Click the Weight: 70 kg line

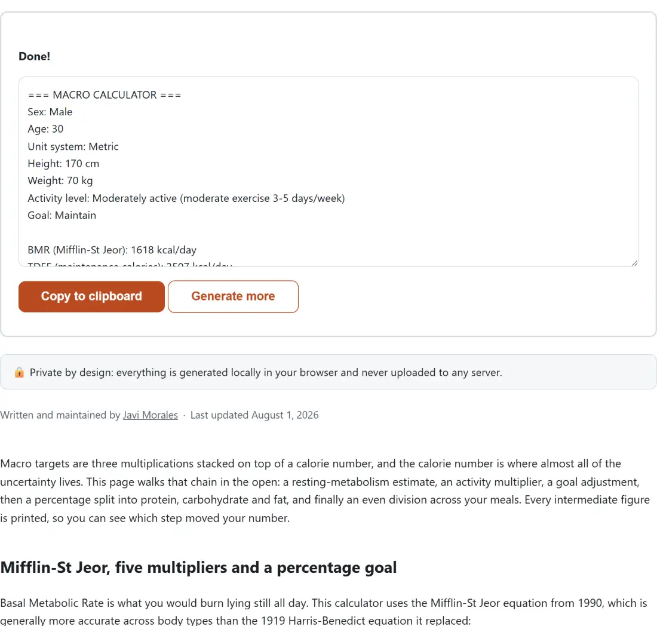(x=60, y=180)
